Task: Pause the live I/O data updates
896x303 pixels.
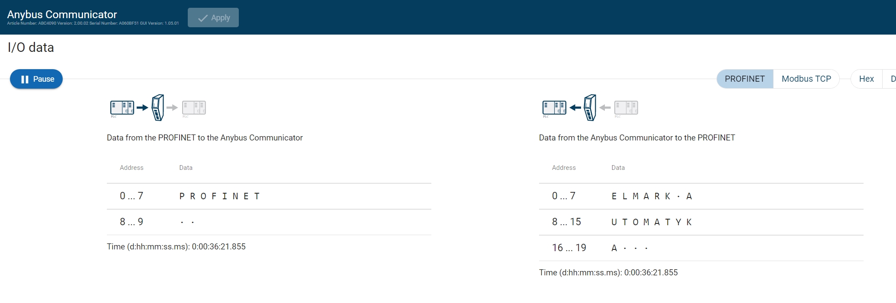Action: click(x=37, y=79)
